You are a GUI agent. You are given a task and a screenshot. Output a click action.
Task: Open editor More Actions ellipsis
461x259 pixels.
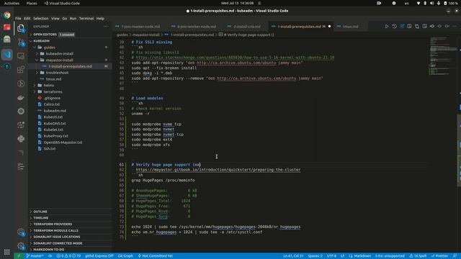tap(455, 27)
